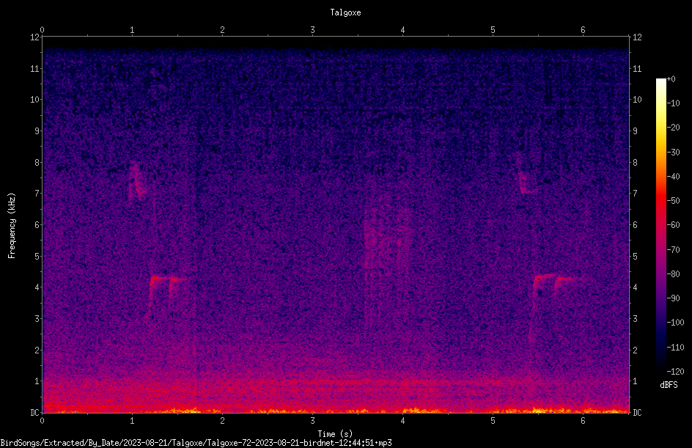Click the 12 kHz label on the left axis
Screen dimensions: 692x448
coord(35,37)
